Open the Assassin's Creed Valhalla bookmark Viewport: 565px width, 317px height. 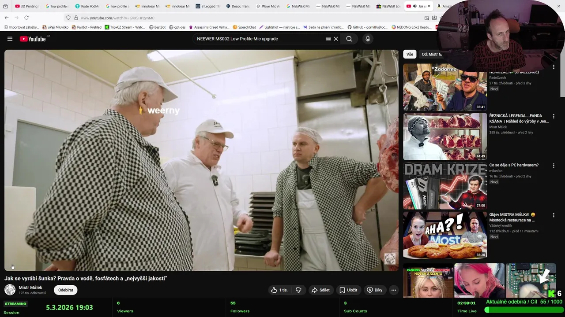(209, 27)
